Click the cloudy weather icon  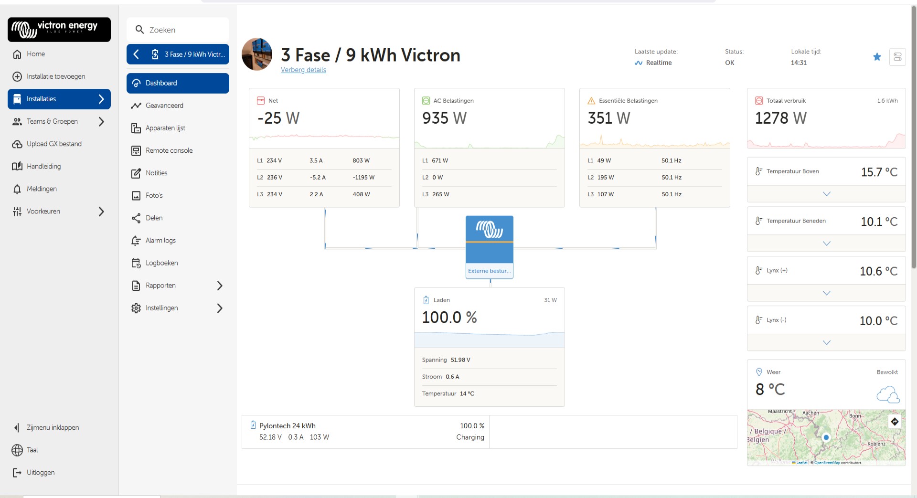pos(888,395)
